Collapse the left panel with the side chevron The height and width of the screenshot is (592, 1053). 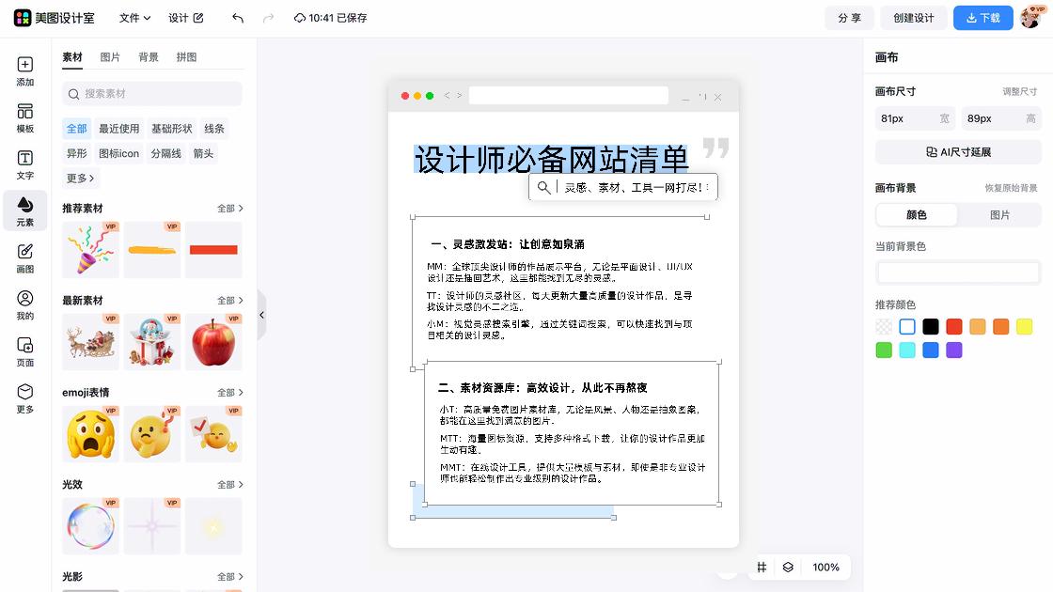click(261, 315)
